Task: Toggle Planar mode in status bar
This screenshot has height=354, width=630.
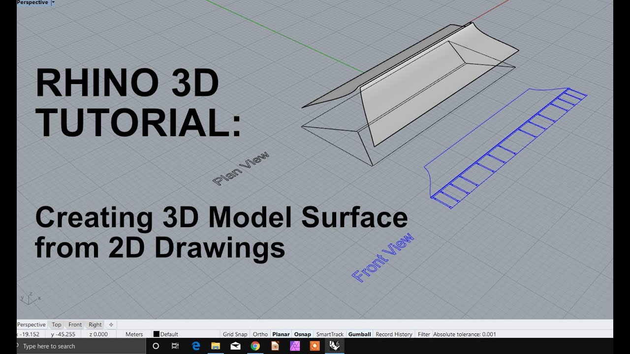Action: 281,334
